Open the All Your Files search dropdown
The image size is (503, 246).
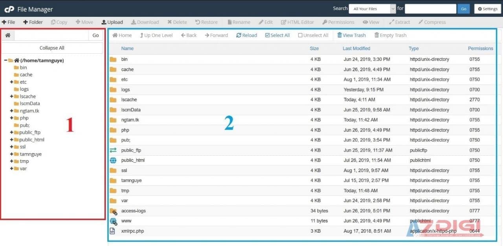(x=372, y=8)
